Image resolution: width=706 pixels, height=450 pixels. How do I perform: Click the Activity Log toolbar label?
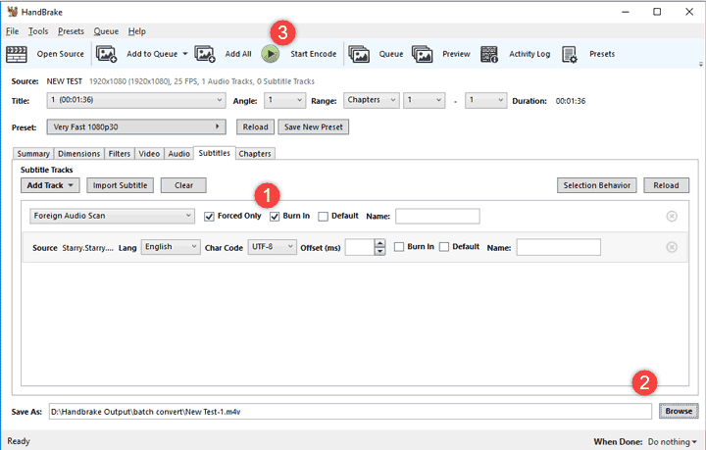[x=529, y=54]
